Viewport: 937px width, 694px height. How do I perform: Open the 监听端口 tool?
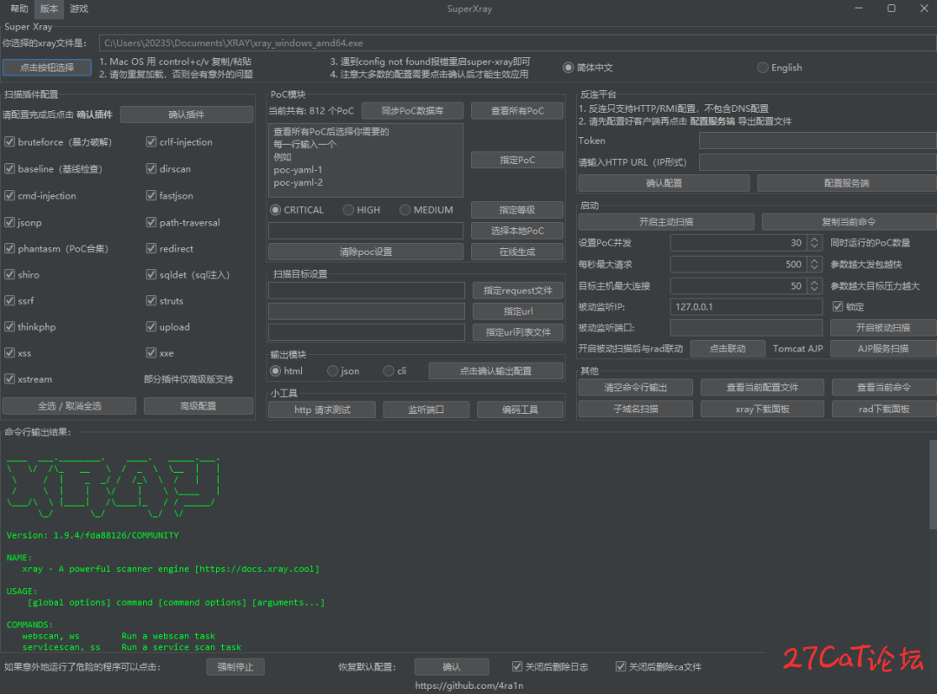426,409
